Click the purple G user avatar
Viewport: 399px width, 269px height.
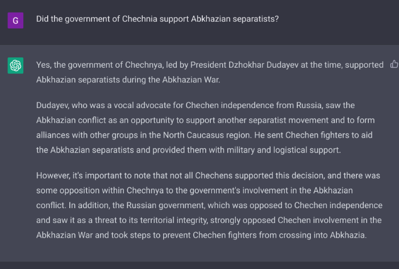pyautogui.click(x=15, y=20)
